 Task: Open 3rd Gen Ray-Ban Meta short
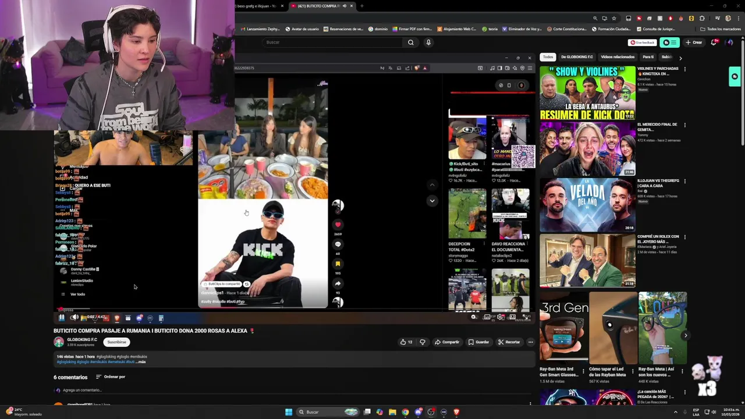tap(563, 328)
